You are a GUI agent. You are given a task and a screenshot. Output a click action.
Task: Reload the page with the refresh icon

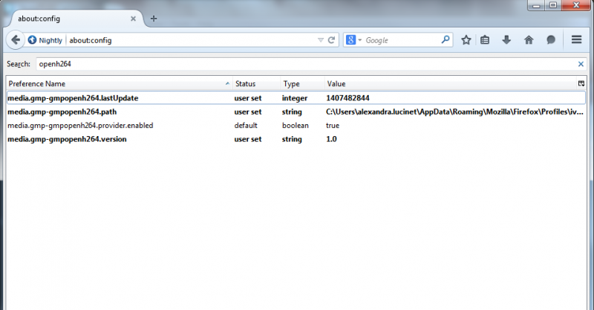(x=331, y=40)
